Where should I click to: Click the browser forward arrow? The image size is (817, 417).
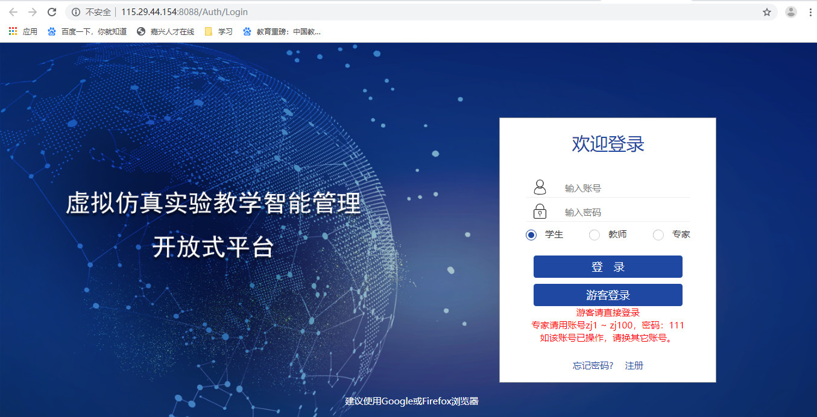pos(33,12)
